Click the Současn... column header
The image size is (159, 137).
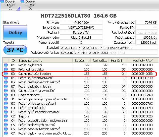[82, 61]
